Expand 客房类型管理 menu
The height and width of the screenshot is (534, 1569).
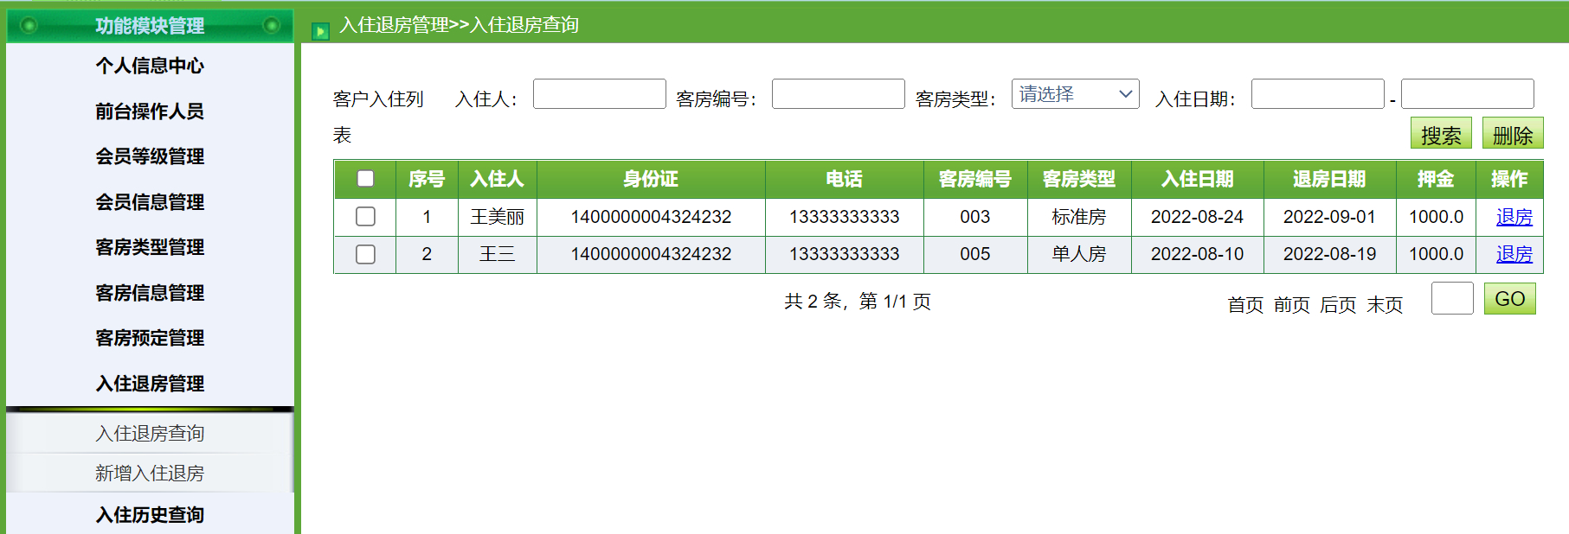click(150, 247)
